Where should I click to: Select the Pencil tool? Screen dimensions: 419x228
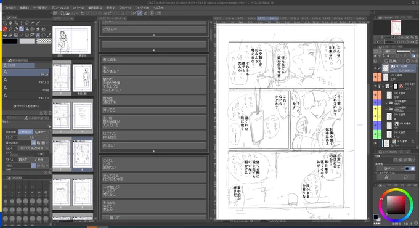(x=10, y=29)
